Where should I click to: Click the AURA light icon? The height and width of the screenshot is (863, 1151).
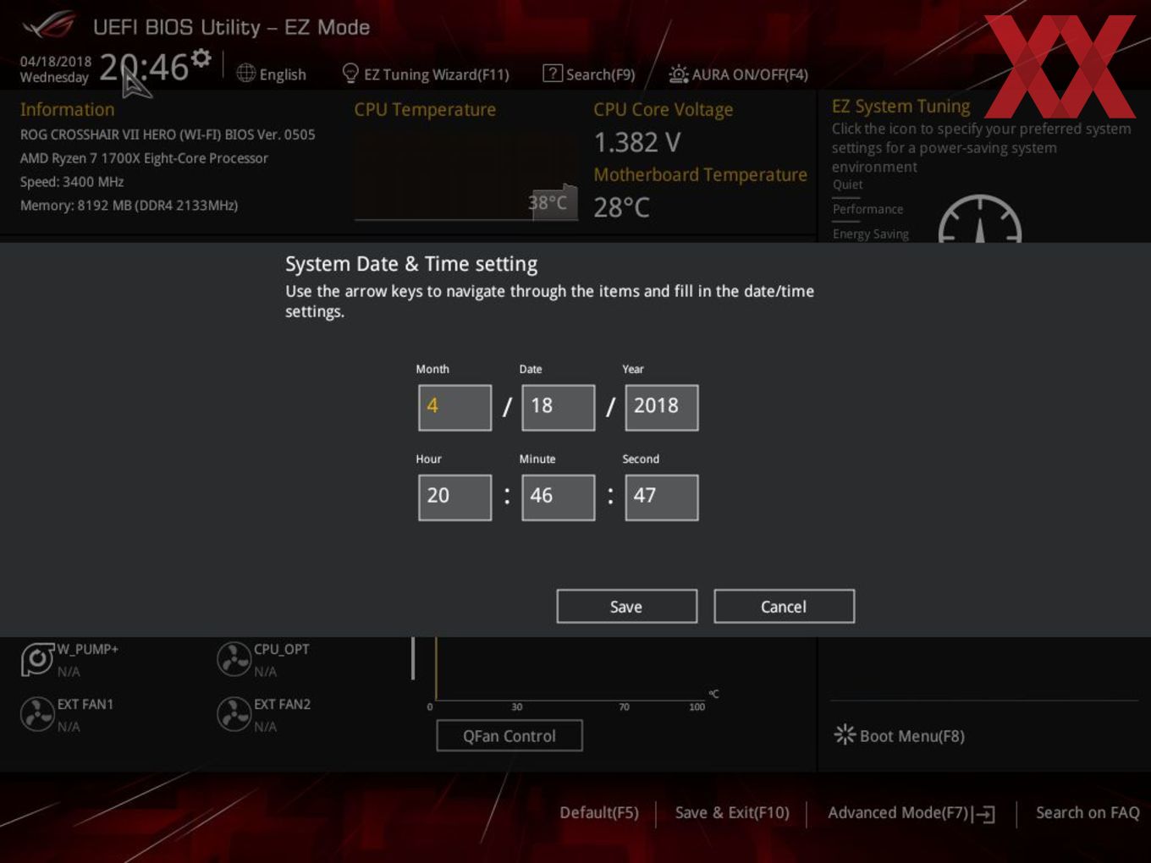click(678, 74)
